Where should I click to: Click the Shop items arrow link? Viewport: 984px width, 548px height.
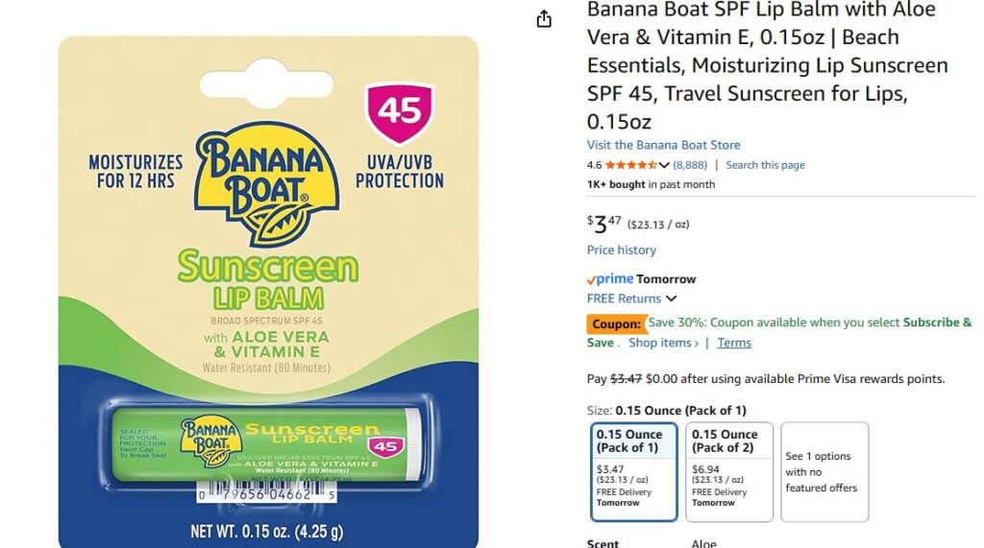click(663, 343)
